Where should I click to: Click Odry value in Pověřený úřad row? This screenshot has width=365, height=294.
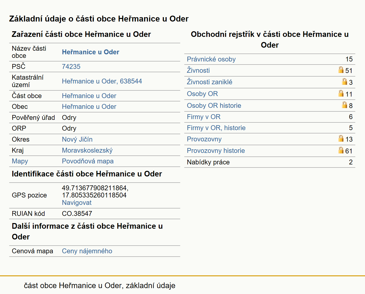(69, 118)
